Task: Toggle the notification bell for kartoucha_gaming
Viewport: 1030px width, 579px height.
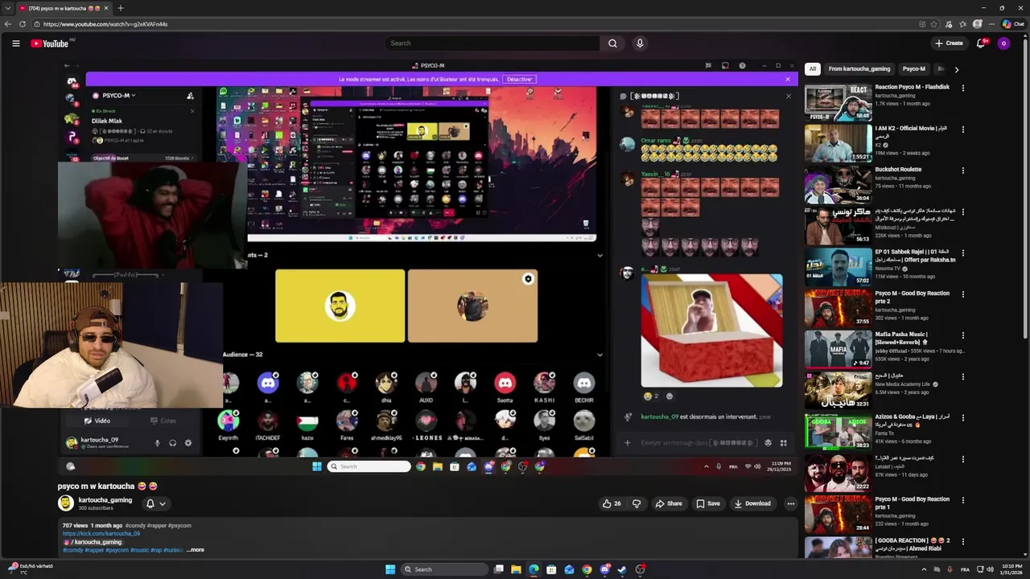Action: coord(150,503)
